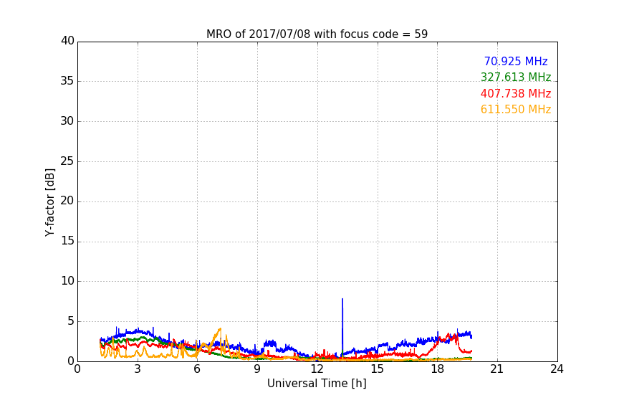619x413 pixels.
Task: Click the y-axis tick value 10
Action: pyautogui.click(x=67, y=281)
